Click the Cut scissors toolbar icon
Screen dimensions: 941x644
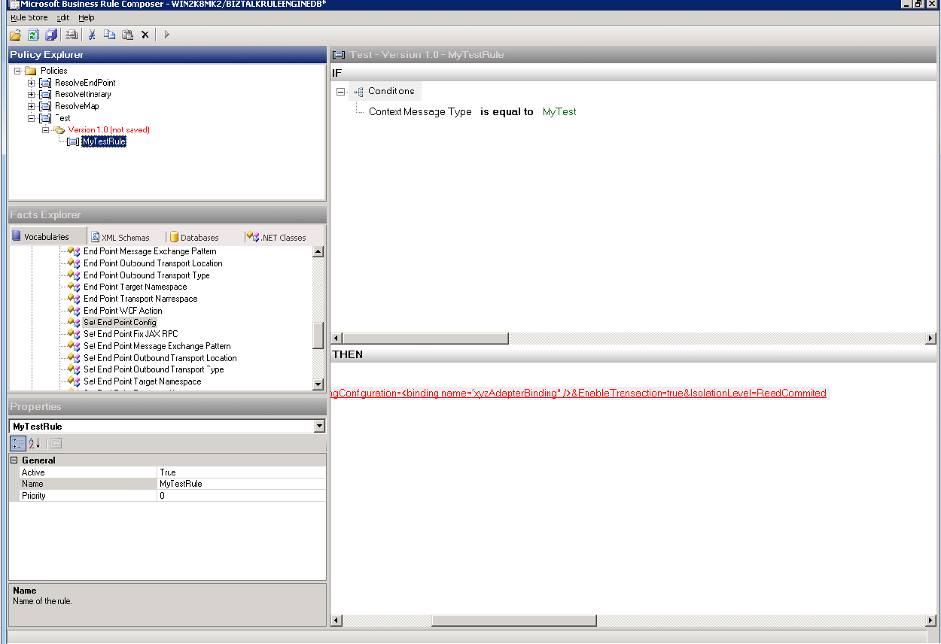coord(92,35)
